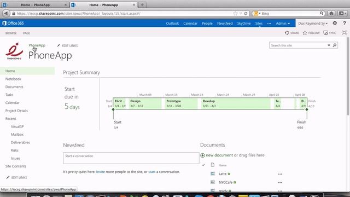Toggle the select-all checkmark in Documents
This screenshot has height=197, width=350.
coord(203,165)
